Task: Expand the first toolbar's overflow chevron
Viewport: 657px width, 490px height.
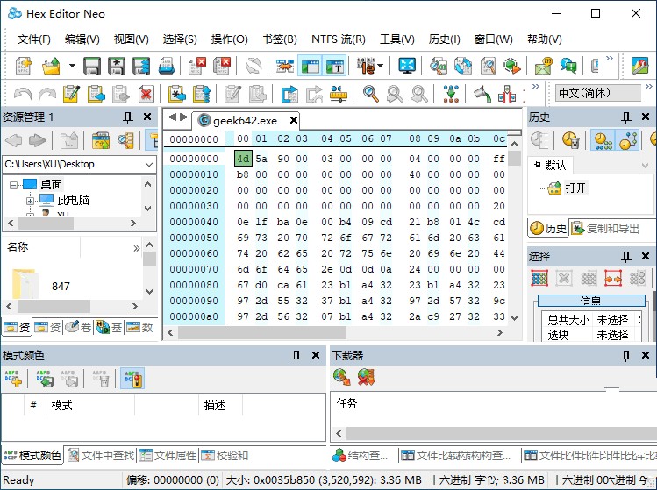Action: coord(610,58)
